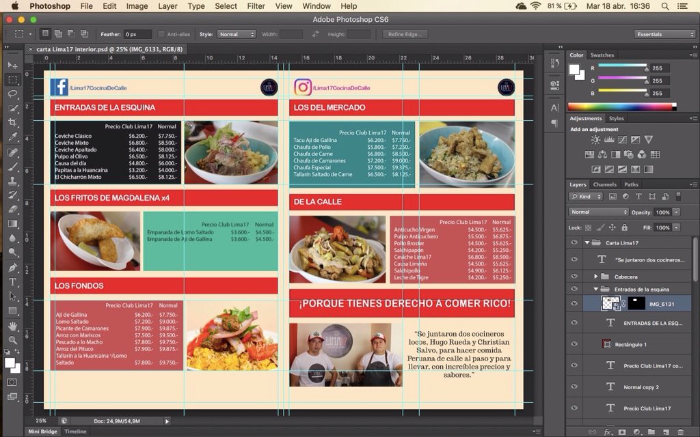Hide the Cabecera group
700x437 pixels.
pyautogui.click(x=574, y=277)
